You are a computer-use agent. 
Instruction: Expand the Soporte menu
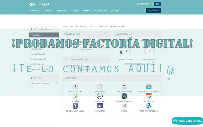75,11
